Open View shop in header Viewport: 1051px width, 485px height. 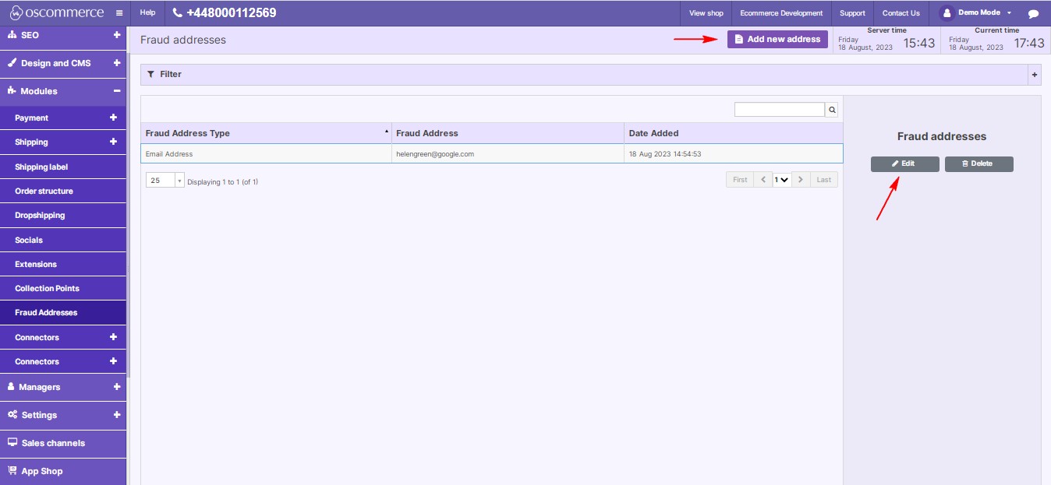(706, 13)
